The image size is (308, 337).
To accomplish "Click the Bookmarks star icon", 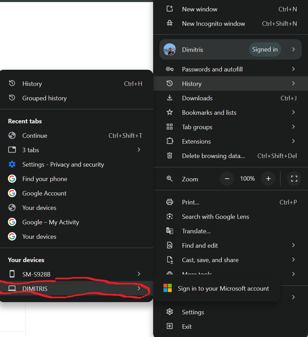I will click(170, 112).
